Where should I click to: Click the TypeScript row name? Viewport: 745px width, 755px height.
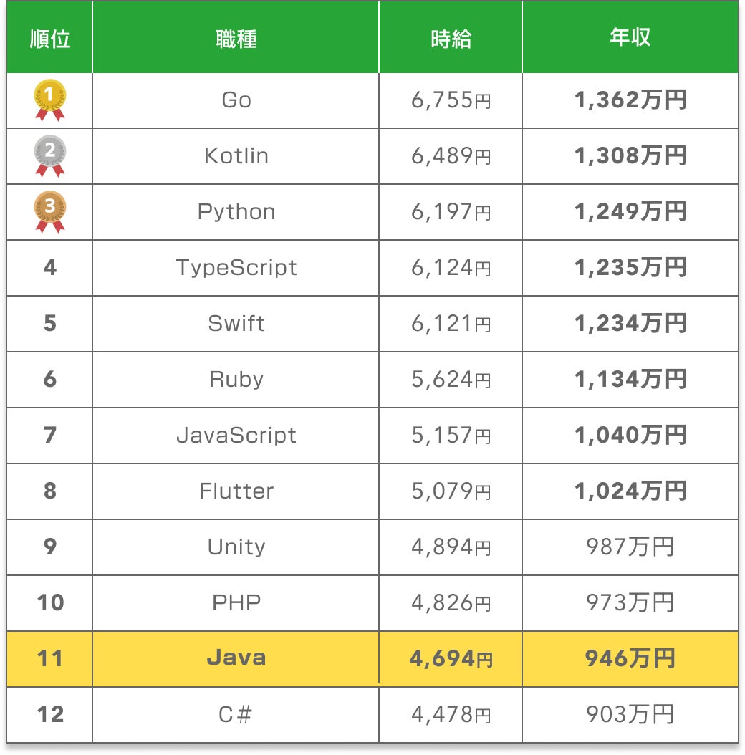(236, 268)
